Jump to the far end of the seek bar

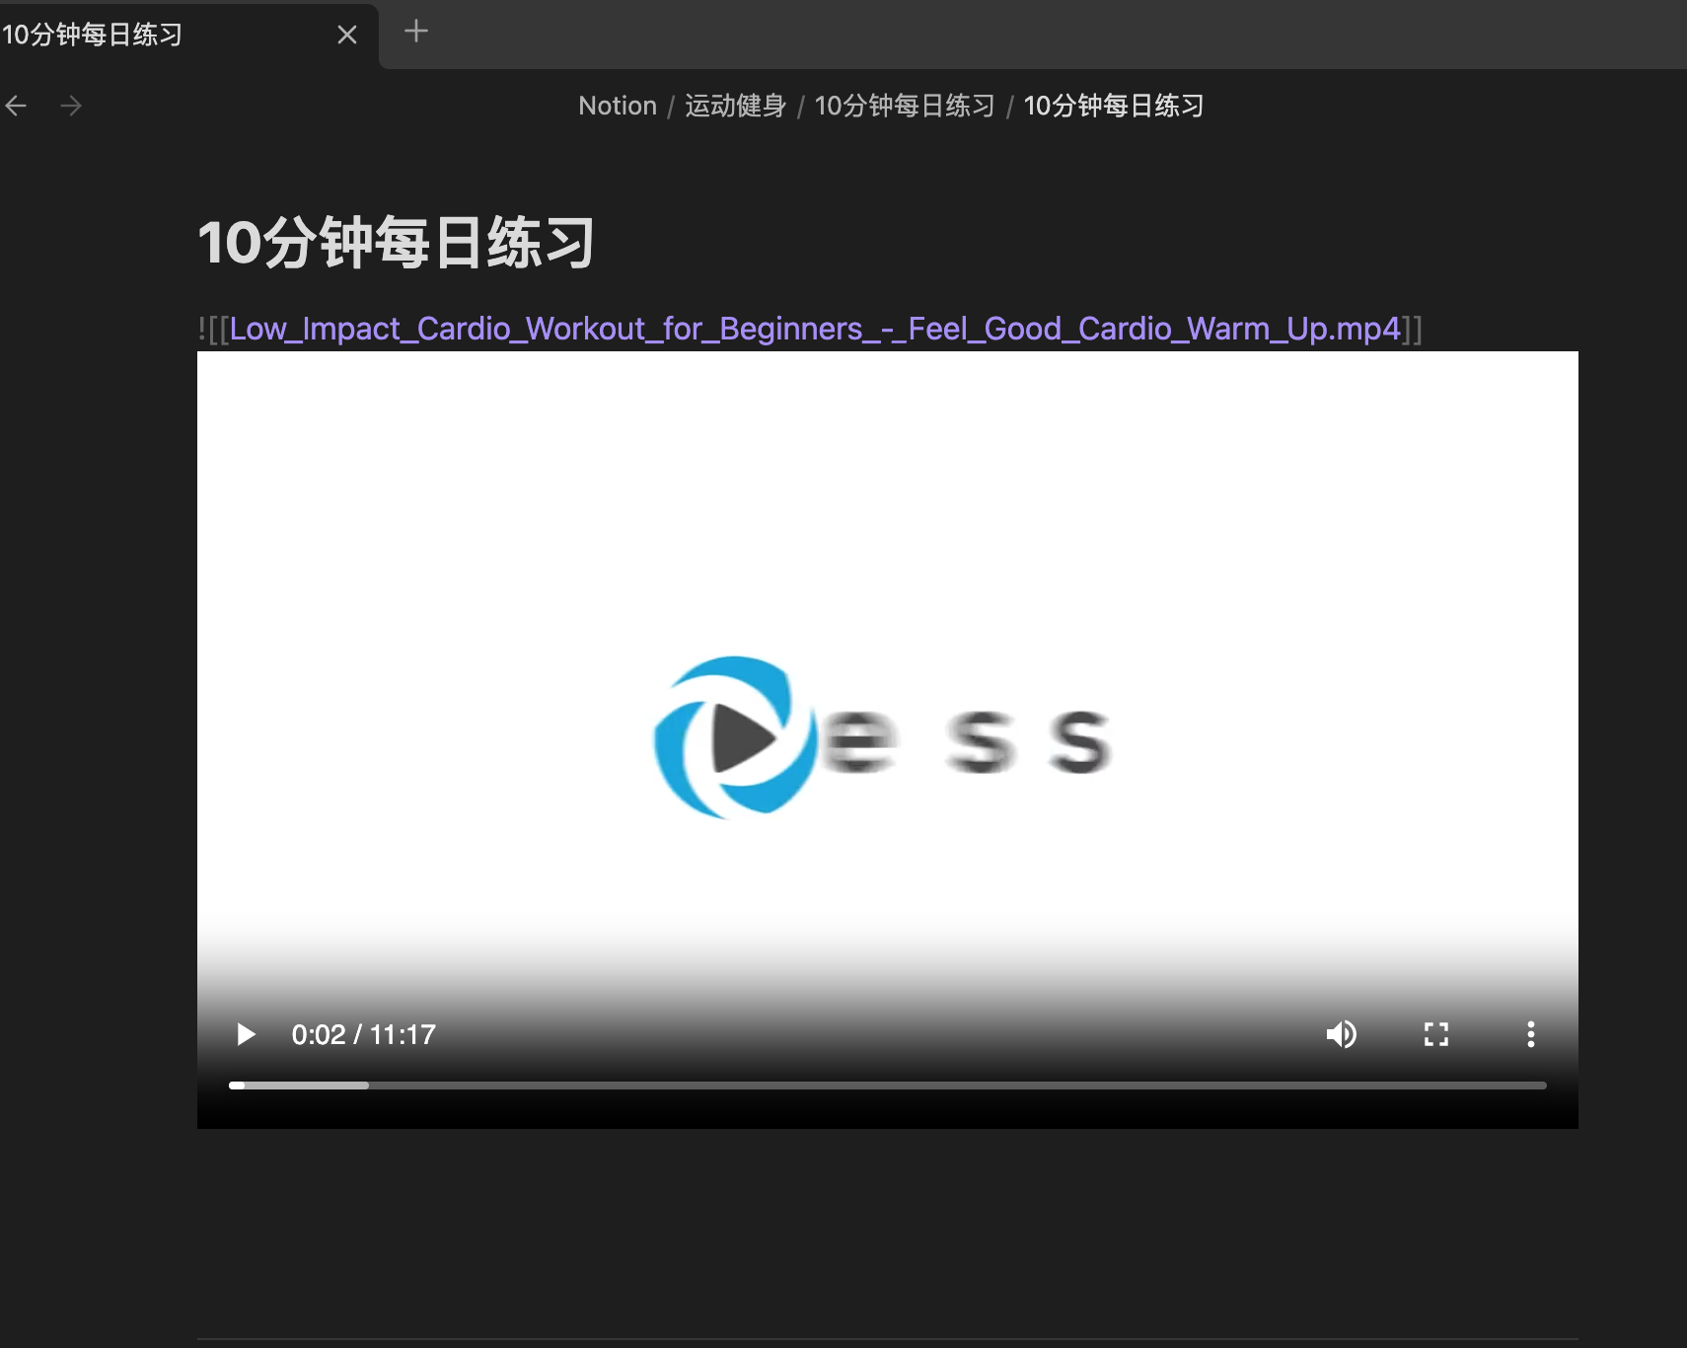pyautogui.click(x=1543, y=1085)
